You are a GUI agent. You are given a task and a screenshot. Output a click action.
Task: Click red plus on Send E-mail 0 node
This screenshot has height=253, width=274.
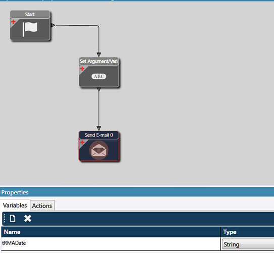tap(82, 142)
